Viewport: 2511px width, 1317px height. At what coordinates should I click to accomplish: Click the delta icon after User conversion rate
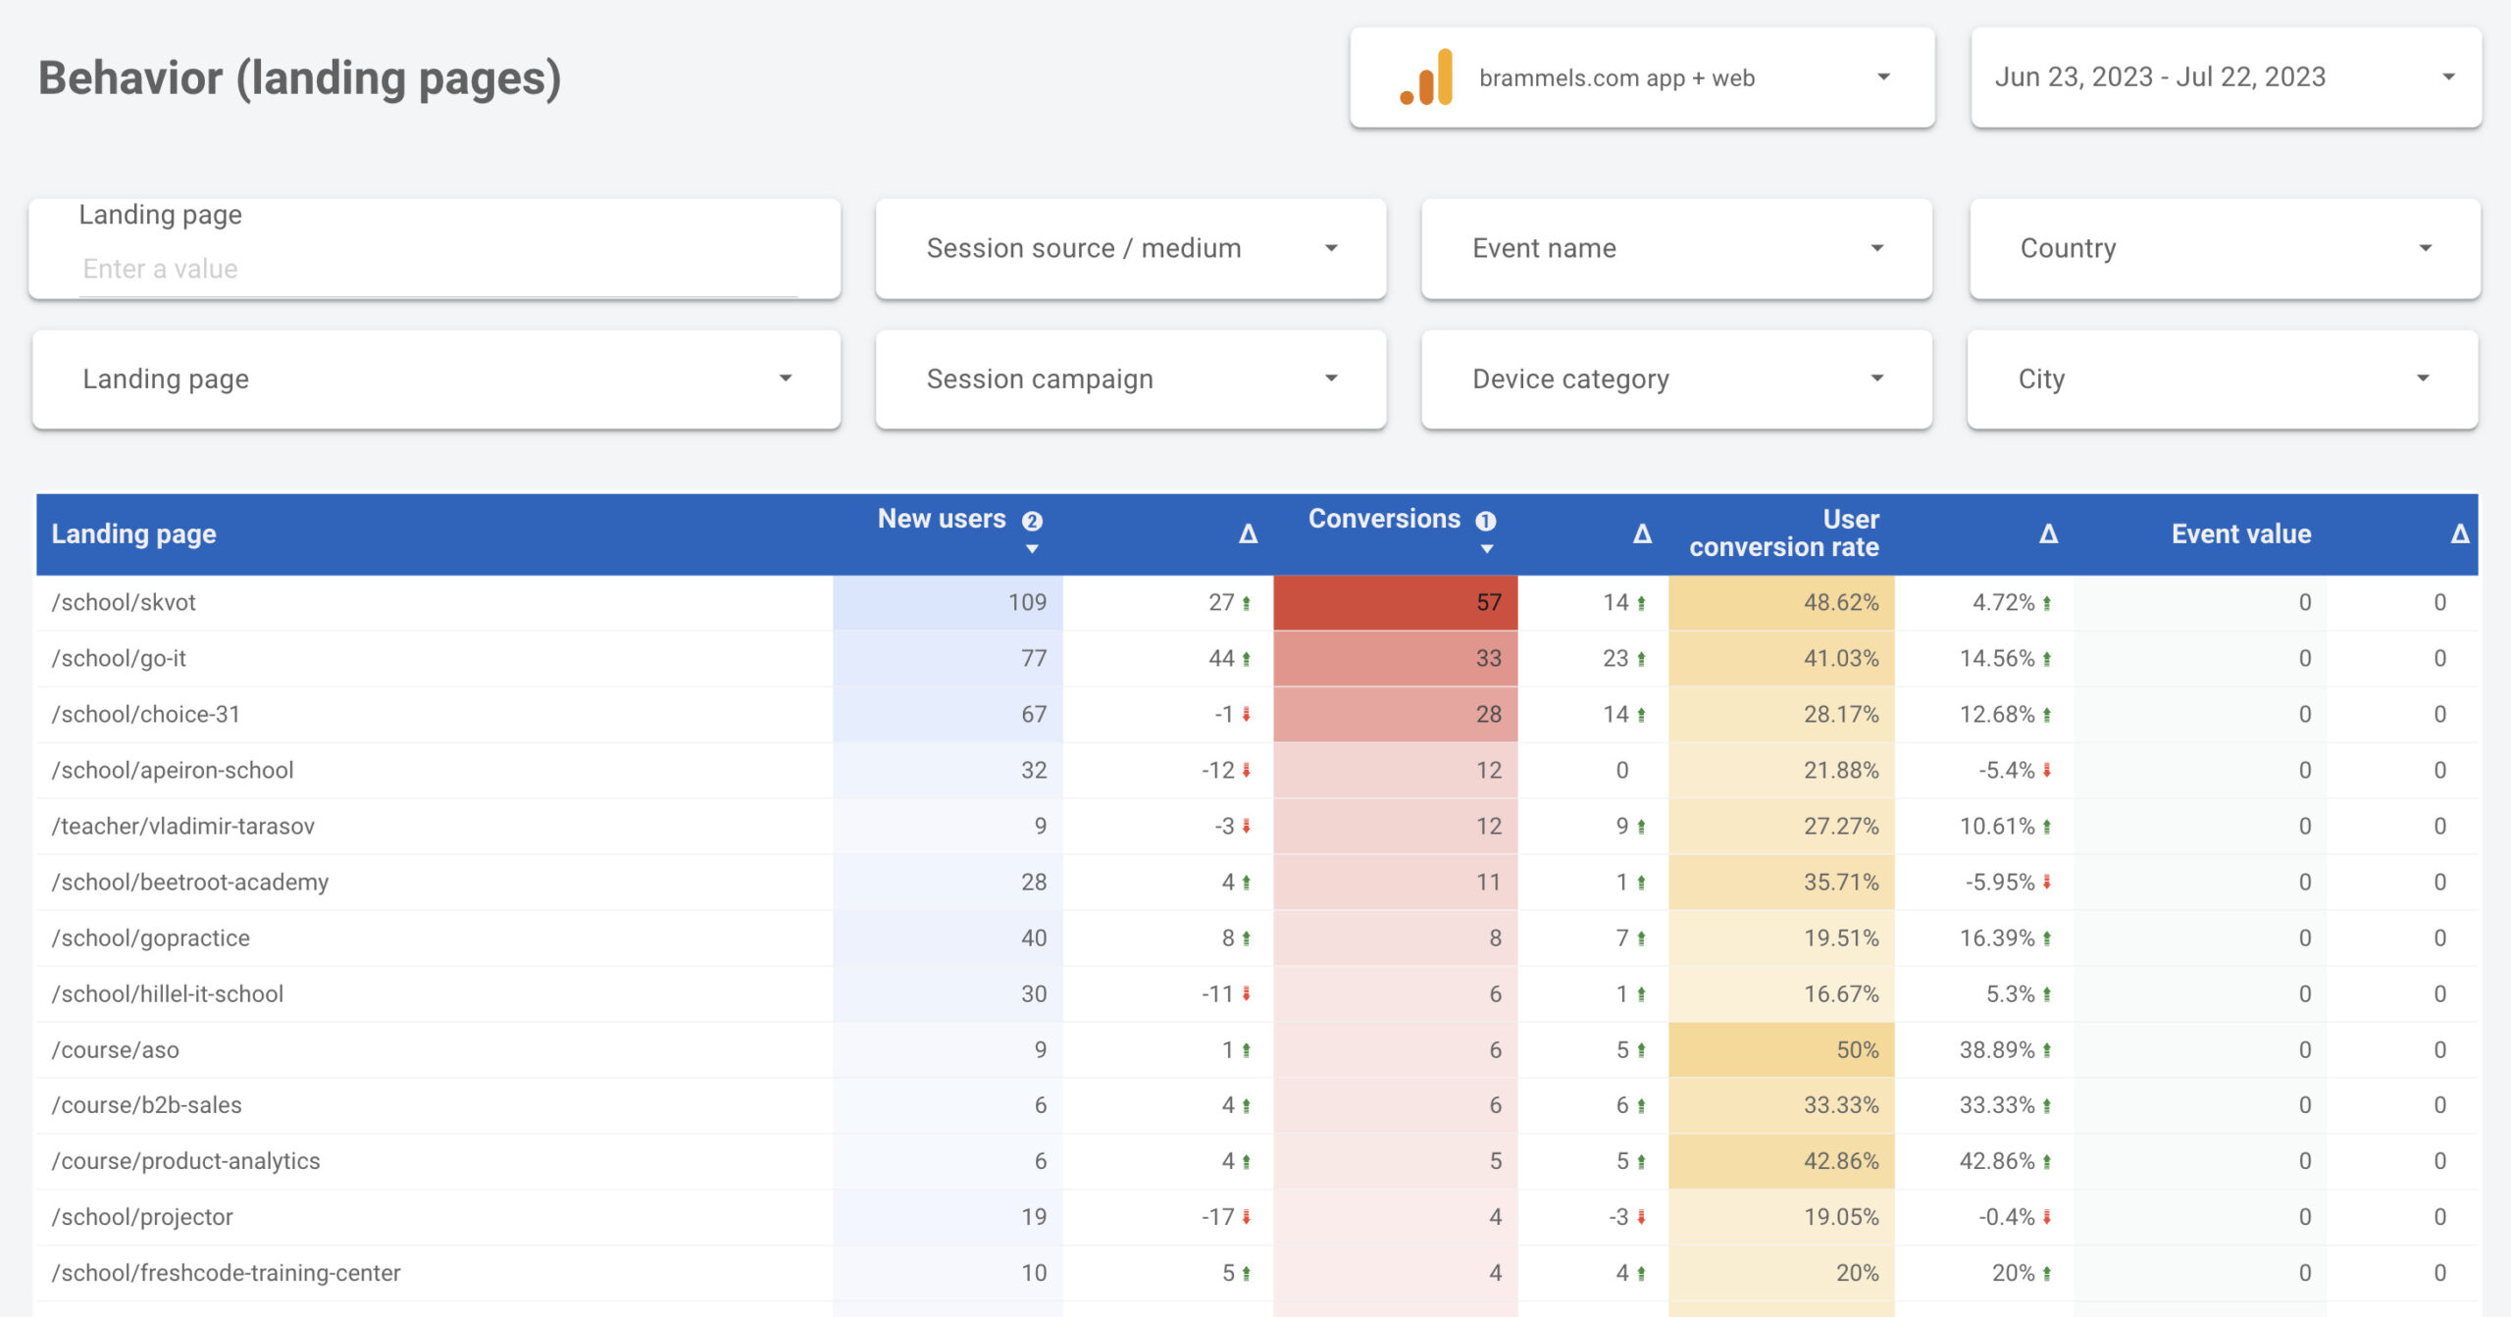tap(2047, 534)
